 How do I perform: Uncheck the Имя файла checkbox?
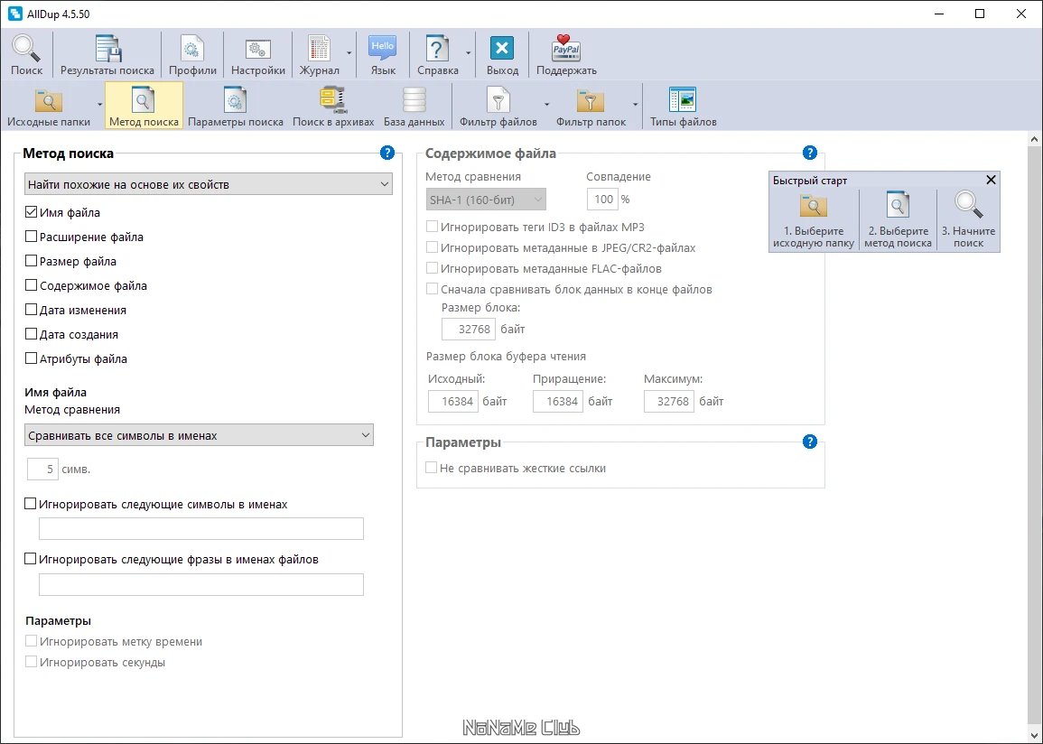[31, 212]
